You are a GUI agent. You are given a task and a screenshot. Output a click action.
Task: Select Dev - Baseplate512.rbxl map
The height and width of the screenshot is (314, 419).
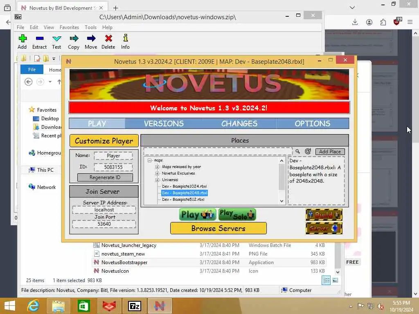pos(183,200)
